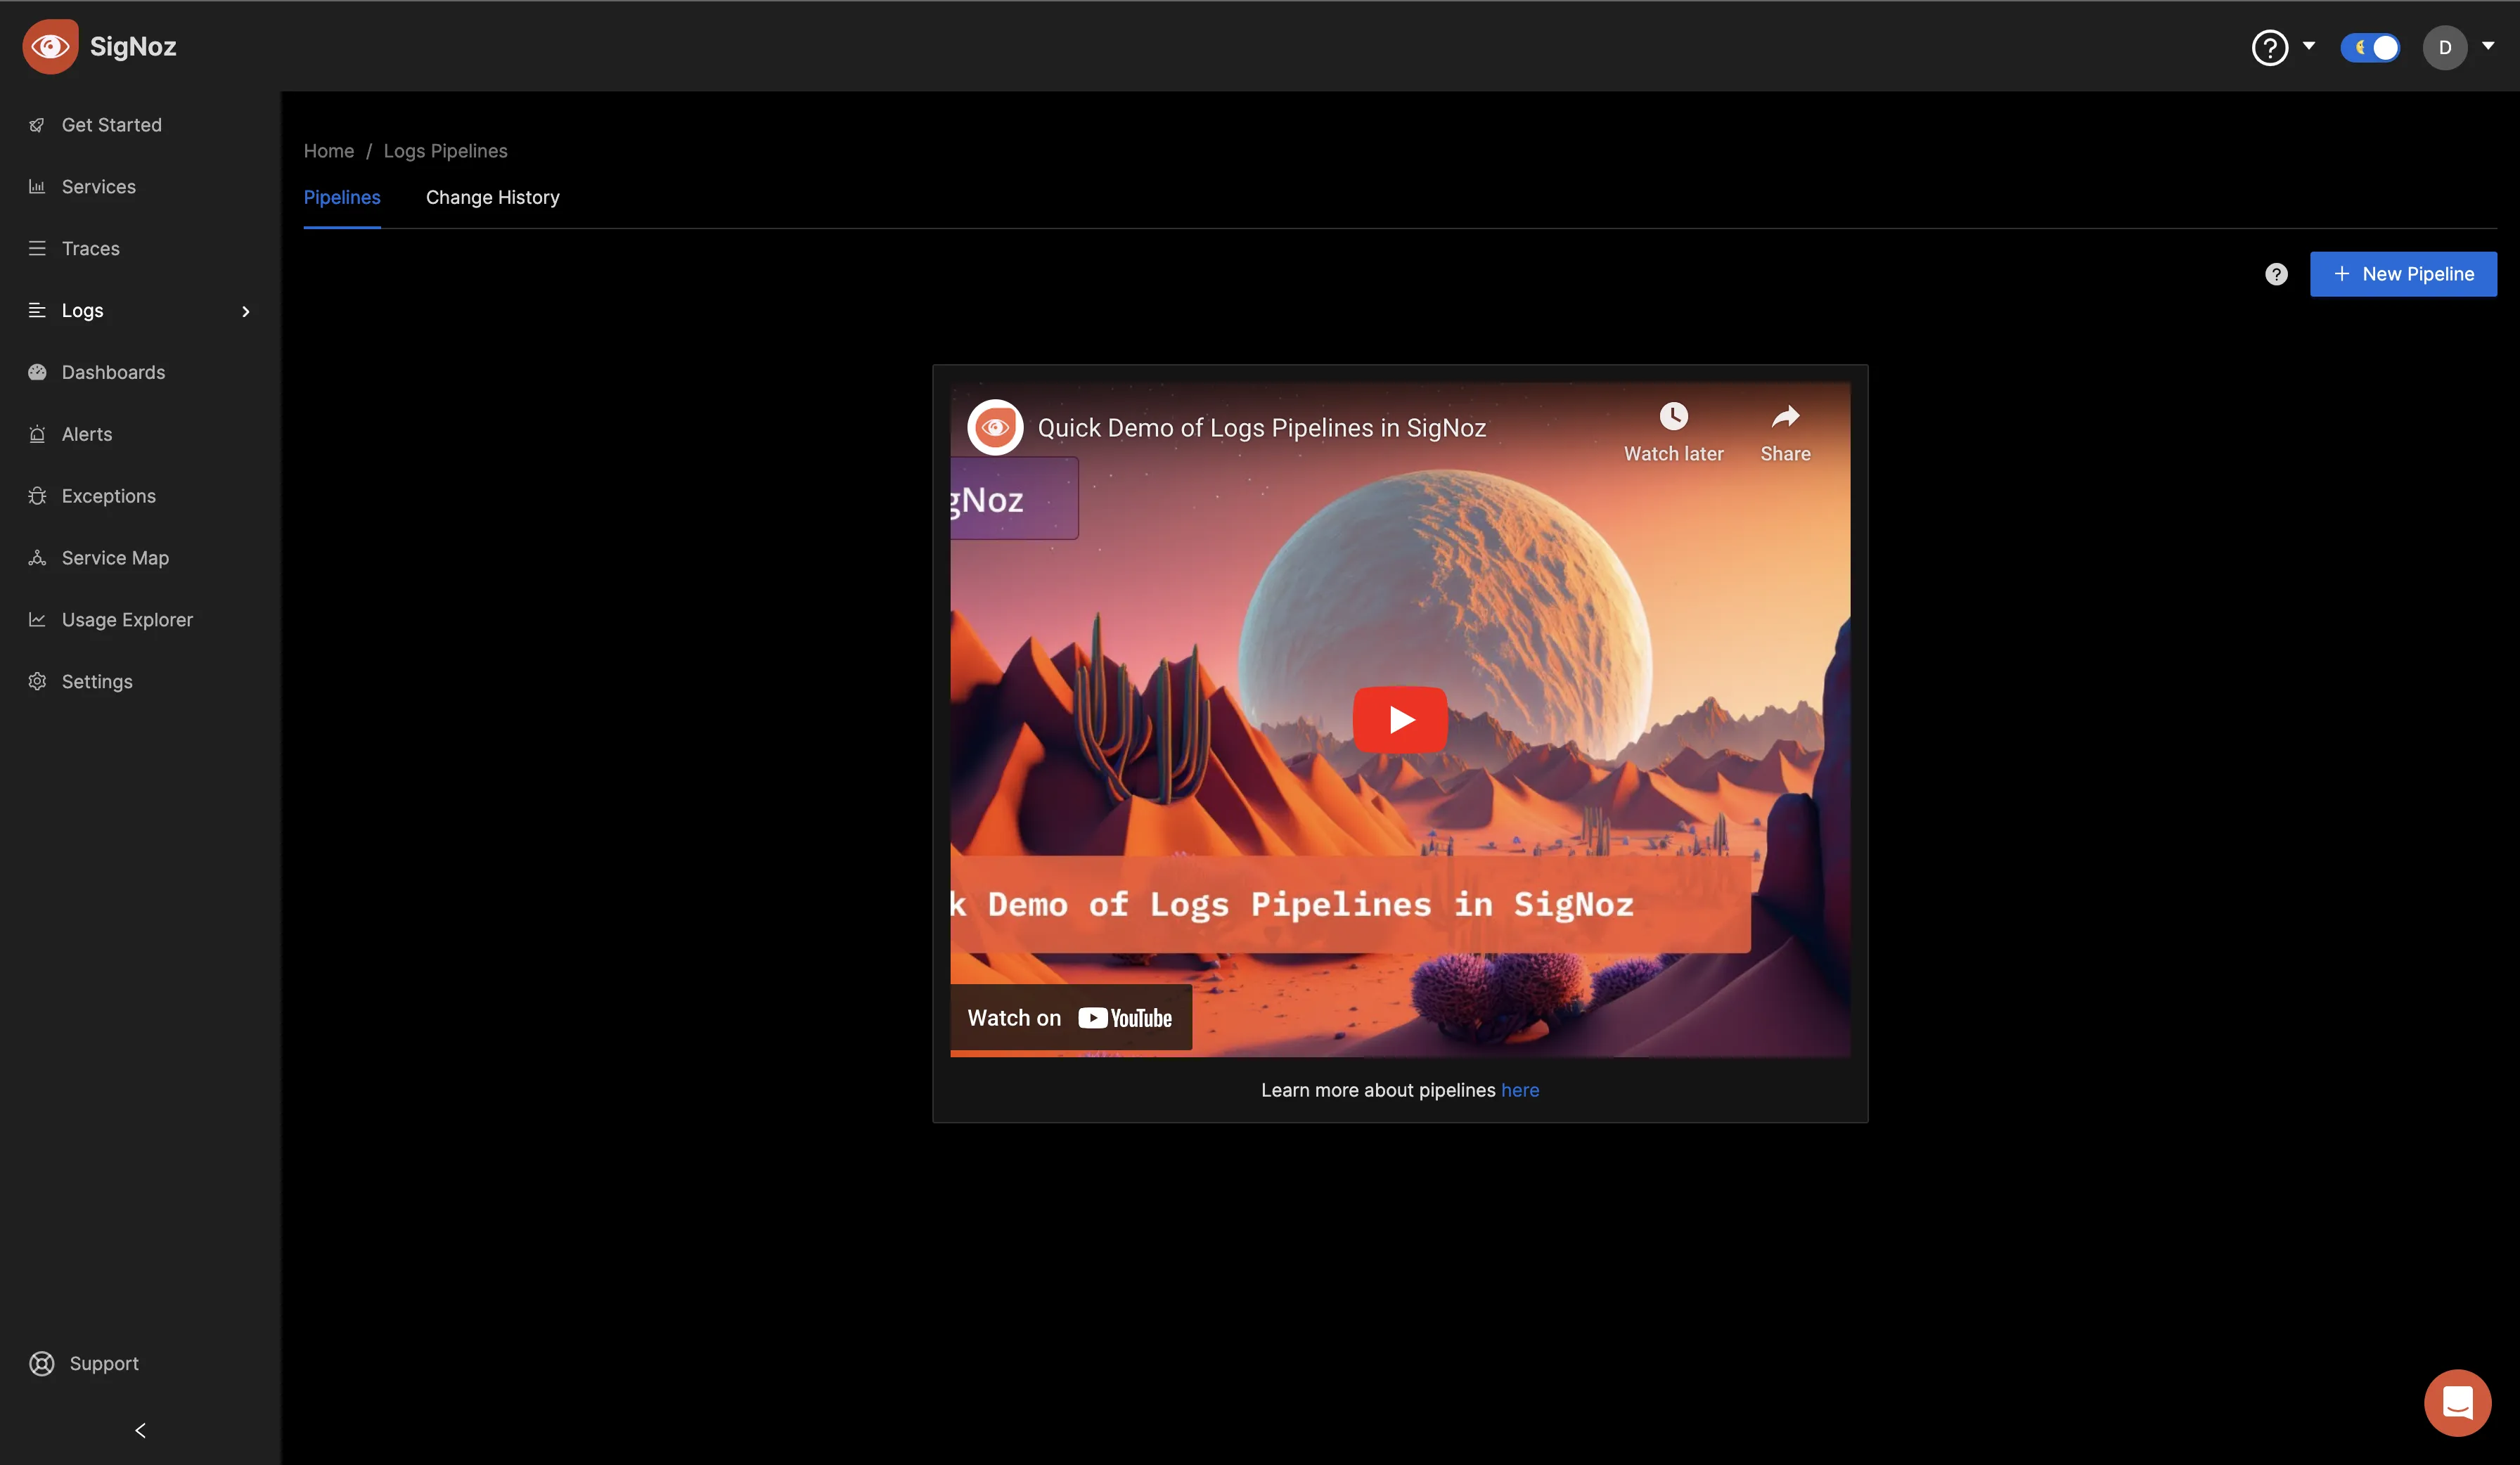Click the Exceptions bug icon
The image size is (2520, 1465).
(37, 496)
